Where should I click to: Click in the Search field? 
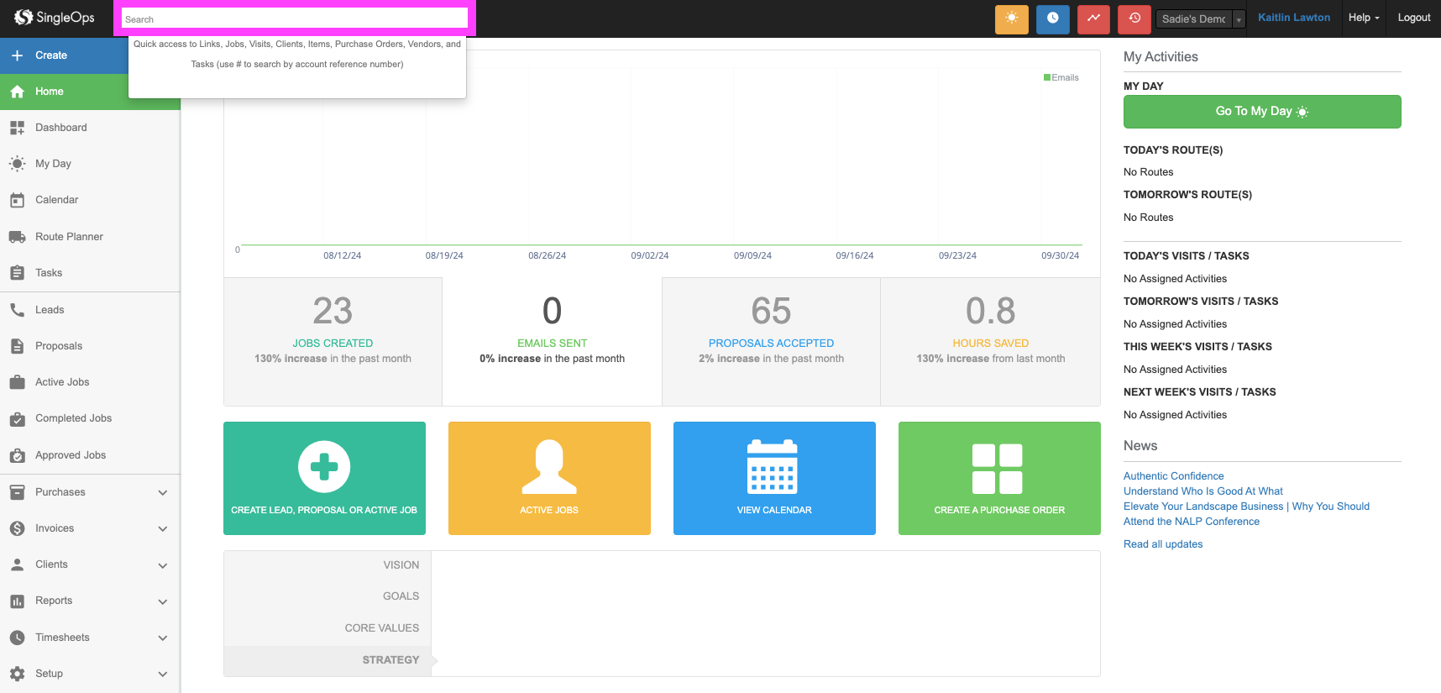coord(294,18)
